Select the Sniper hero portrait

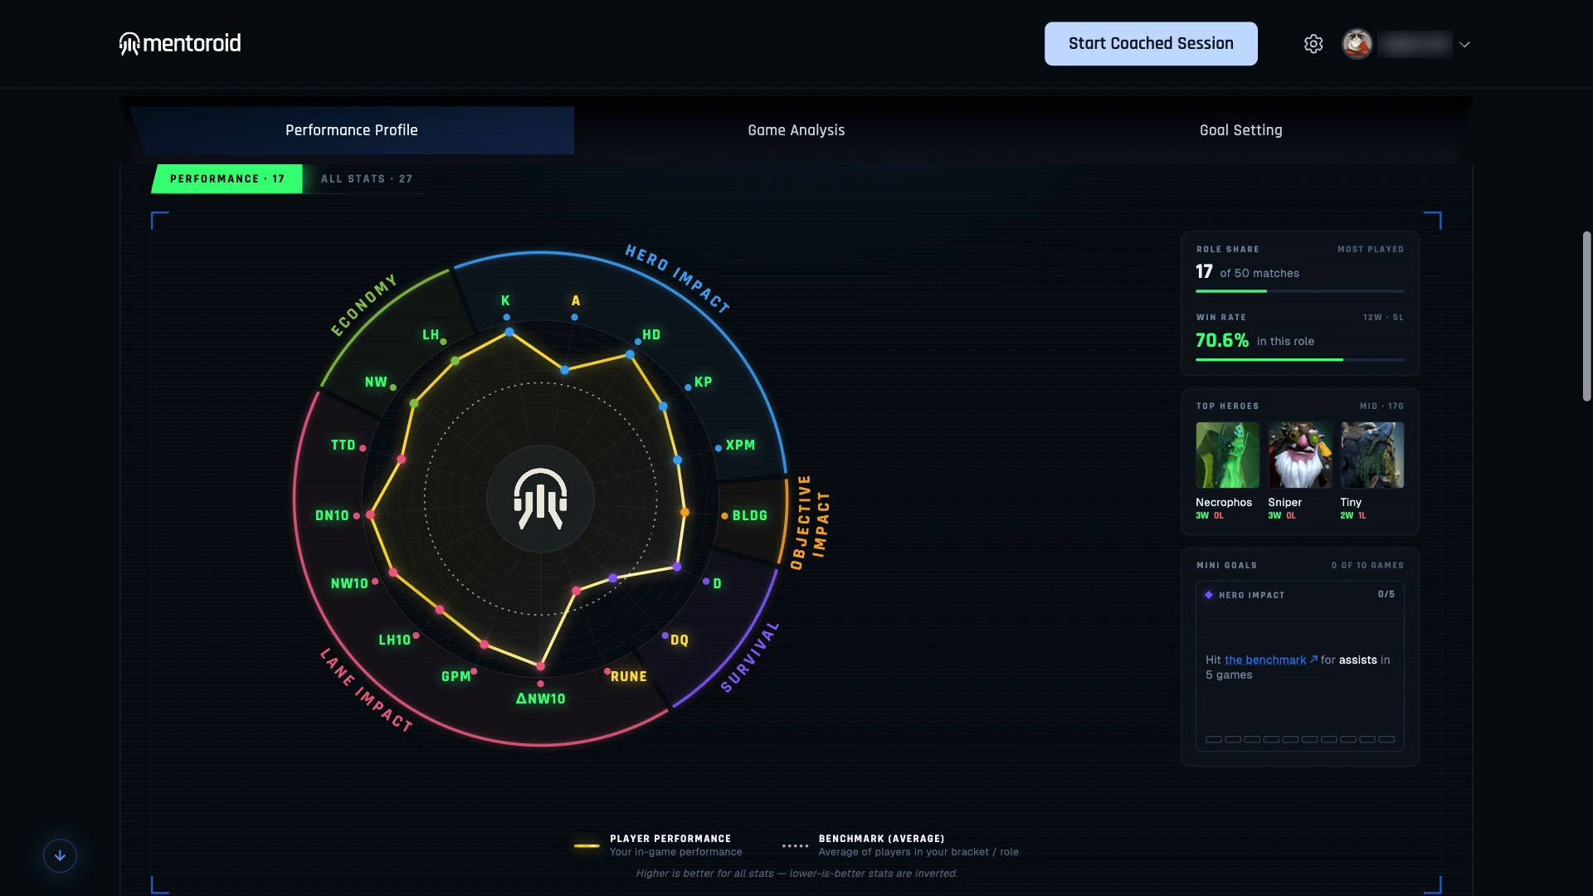tap(1299, 455)
